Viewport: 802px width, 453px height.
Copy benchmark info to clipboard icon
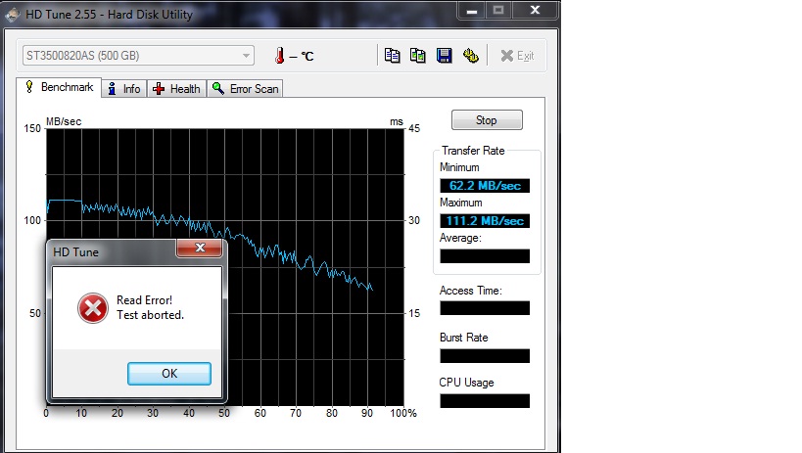[x=393, y=55]
